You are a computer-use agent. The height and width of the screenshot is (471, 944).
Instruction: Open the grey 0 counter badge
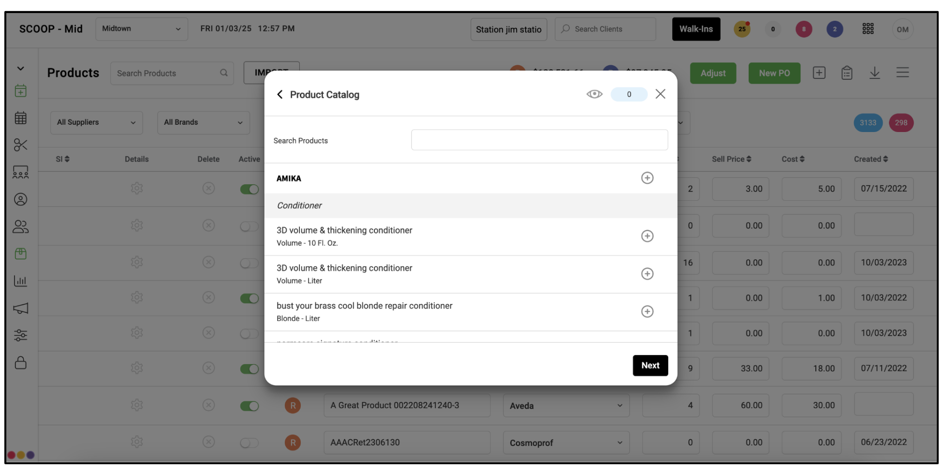pyautogui.click(x=773, y=29)
